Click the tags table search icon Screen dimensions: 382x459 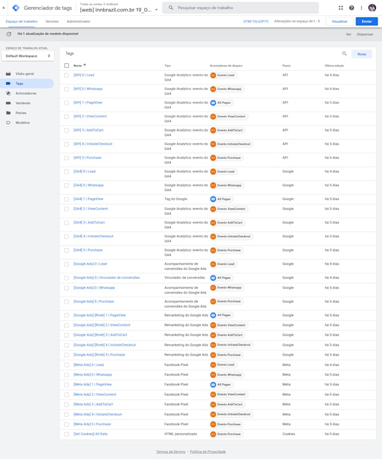click(344, 53)
